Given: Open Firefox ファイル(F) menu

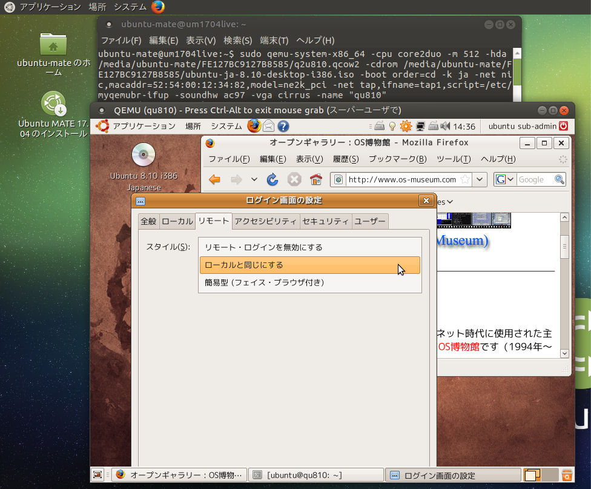Looking at the screenshot, I should [x=229, y=159].
